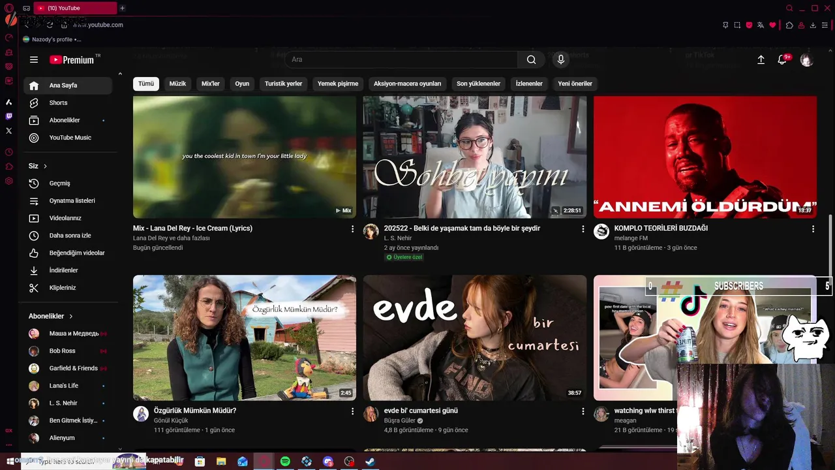
Task: Open İndirilenler (downloads) in sidebar
Action: point(68,270)
